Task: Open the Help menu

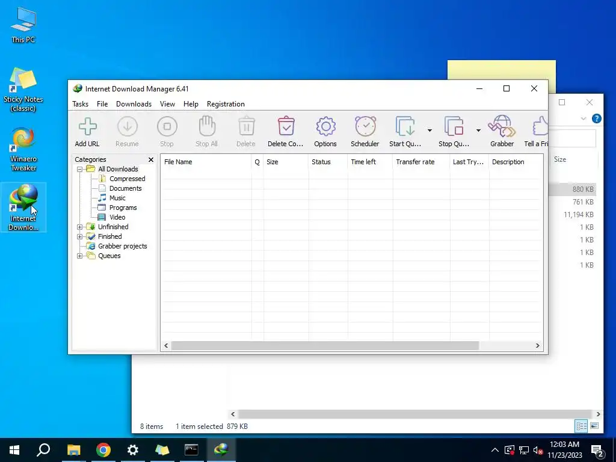Action: 191,104
